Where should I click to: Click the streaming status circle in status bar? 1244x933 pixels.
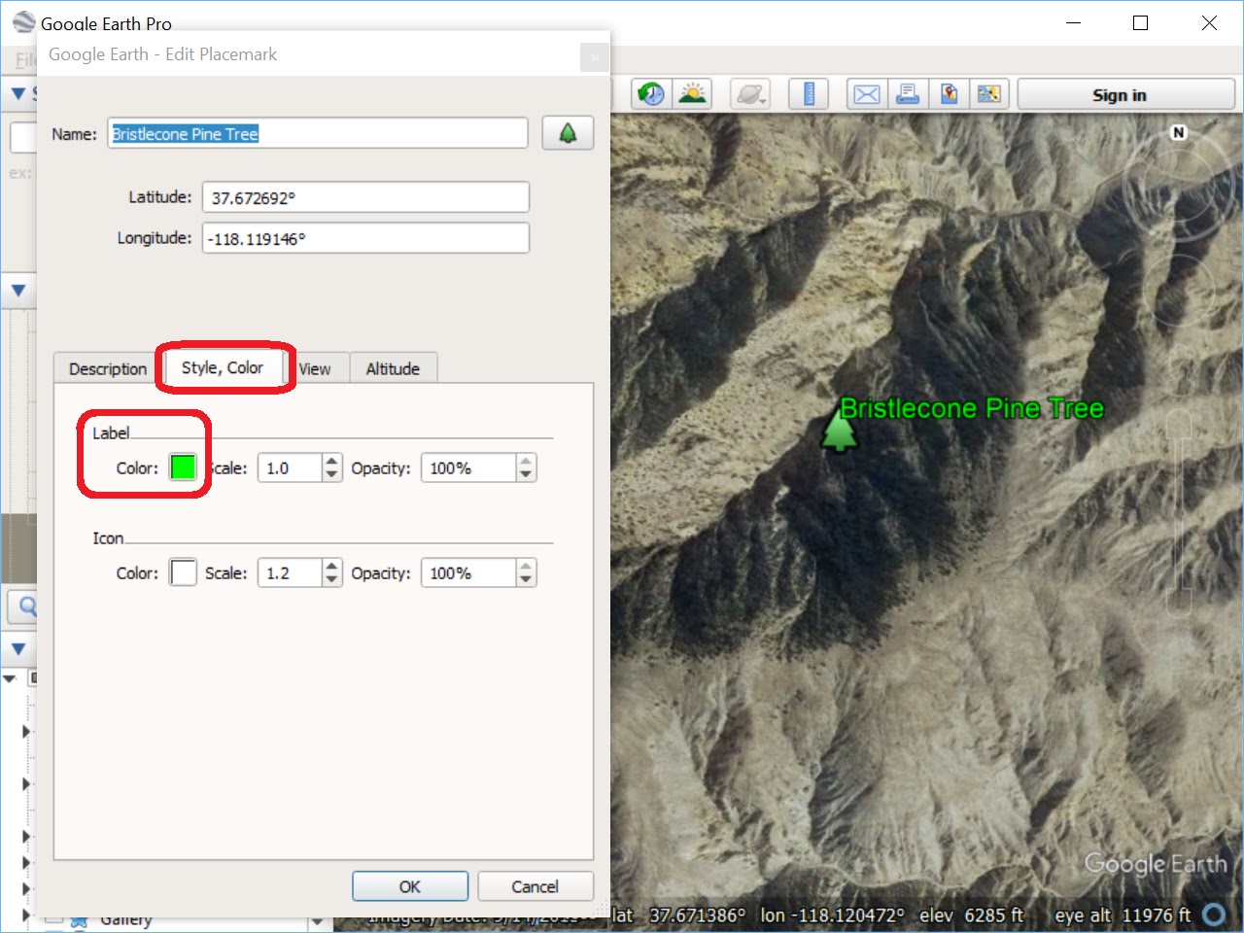point(1214,915)
